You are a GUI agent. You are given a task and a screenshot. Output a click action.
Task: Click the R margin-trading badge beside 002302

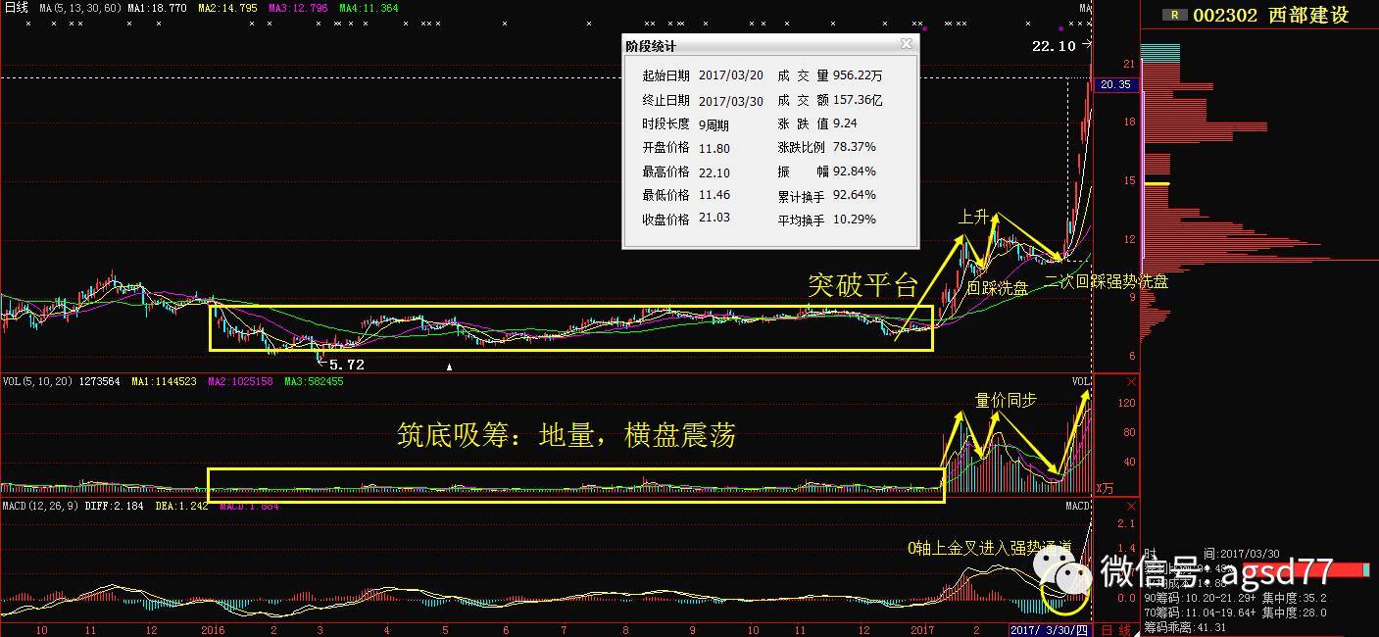(x=1175, y=15)
